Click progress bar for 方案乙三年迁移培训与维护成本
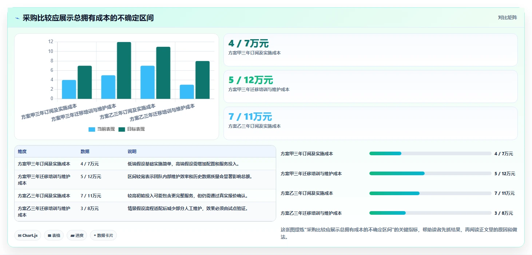The height and width of the screenshot is (255, 532). (x=430, y=213)
